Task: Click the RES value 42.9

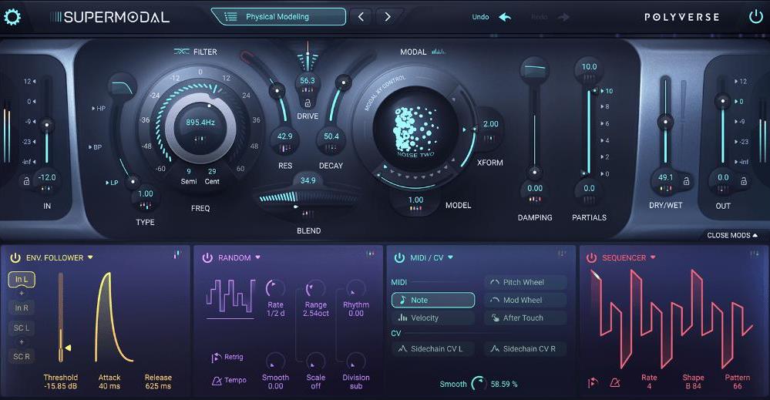Action: 285,136
